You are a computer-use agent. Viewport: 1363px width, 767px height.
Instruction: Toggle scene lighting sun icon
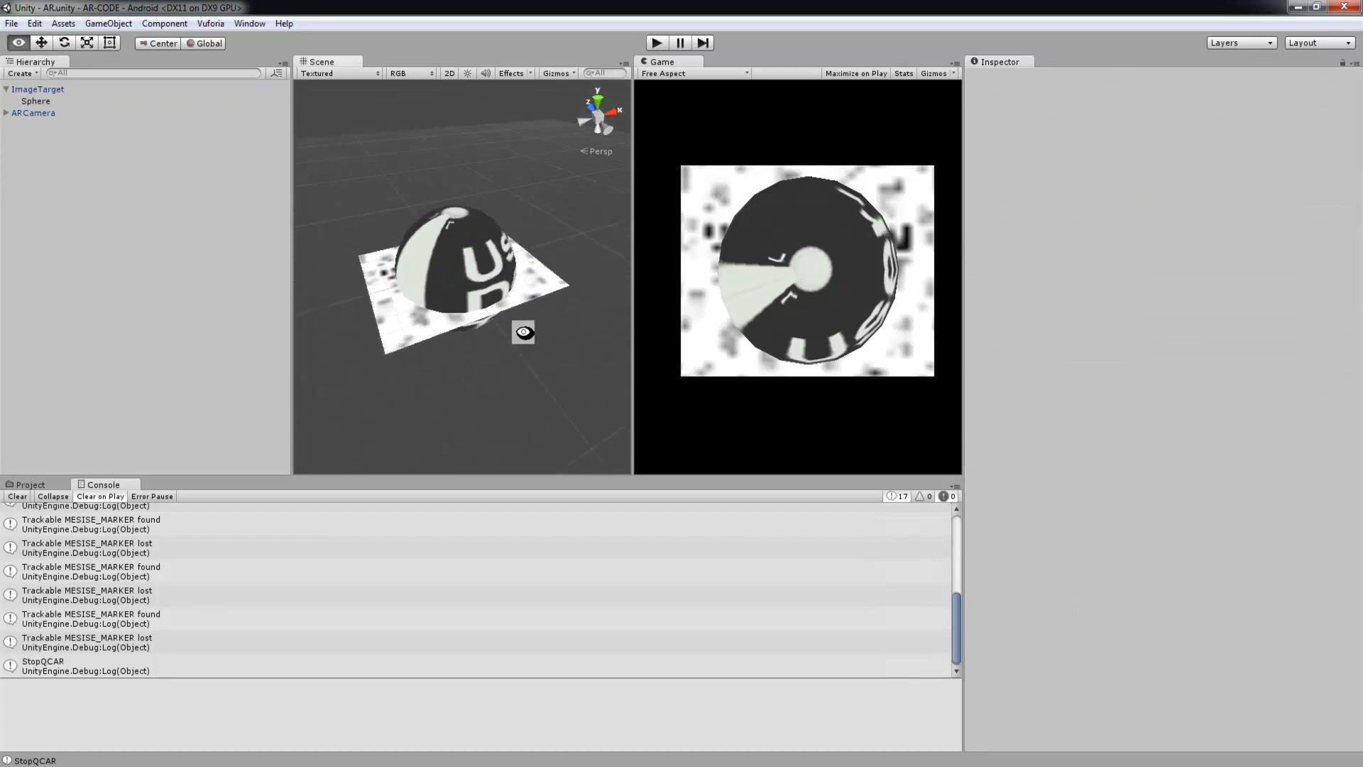coord(467,73)
